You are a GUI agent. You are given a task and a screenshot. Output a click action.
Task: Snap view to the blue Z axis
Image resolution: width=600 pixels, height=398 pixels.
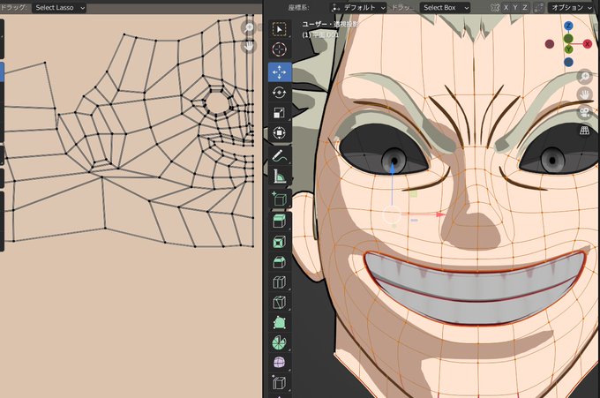(568, 26)
